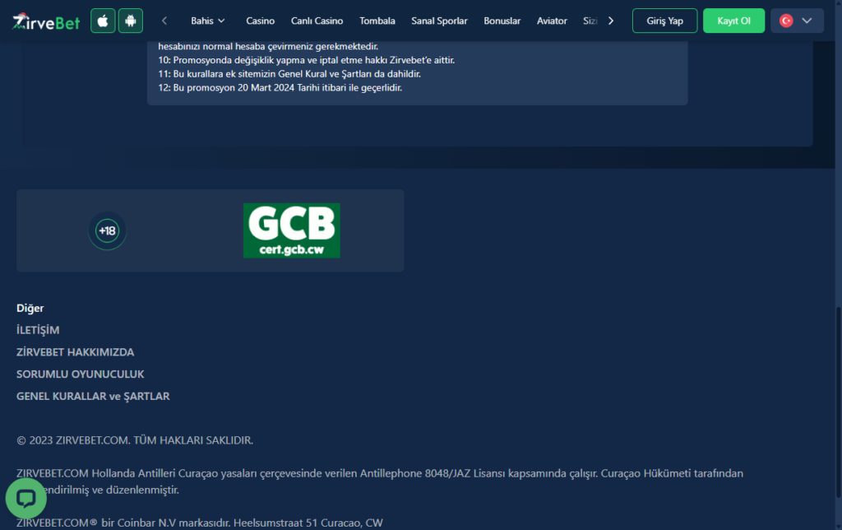Click the +18 age restriction badge
Image resolution: width=842 pixels, height=530 pixels.
pos(108,230)
